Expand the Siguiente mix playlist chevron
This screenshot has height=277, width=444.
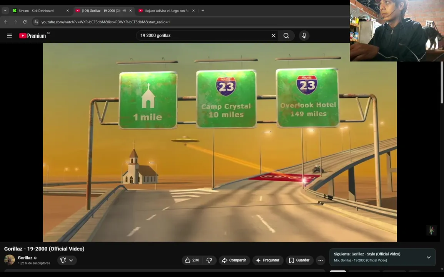coord(429,257)
